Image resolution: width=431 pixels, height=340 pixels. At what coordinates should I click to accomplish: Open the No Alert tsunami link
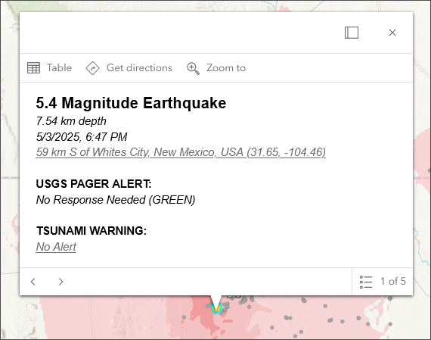tap(56, 247)
